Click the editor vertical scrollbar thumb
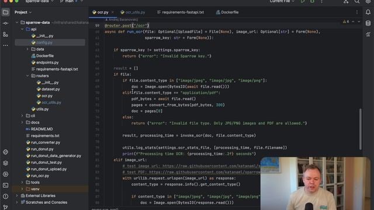This screenshot has width=374, height=210. [360, 129]
